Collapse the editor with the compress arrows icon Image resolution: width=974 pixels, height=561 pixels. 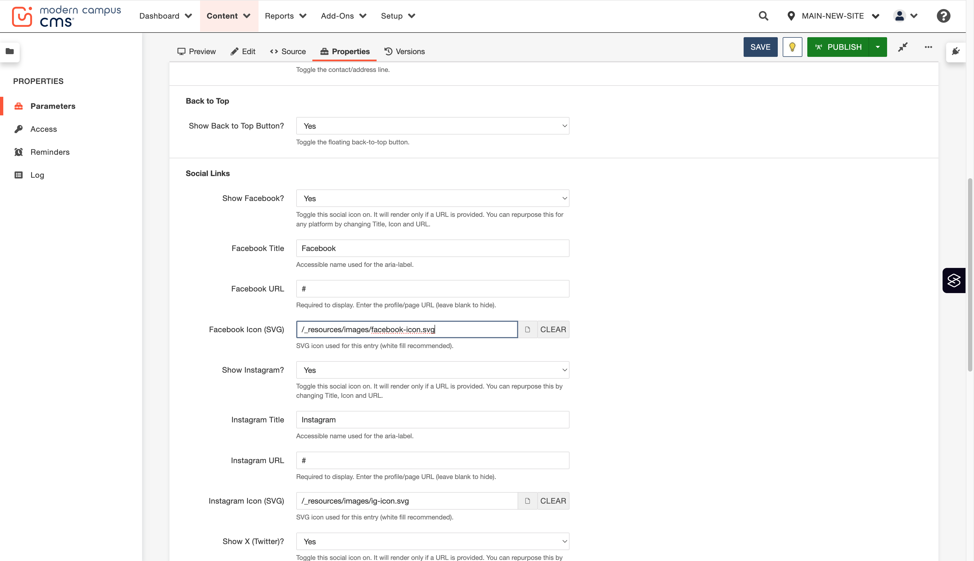903,47
